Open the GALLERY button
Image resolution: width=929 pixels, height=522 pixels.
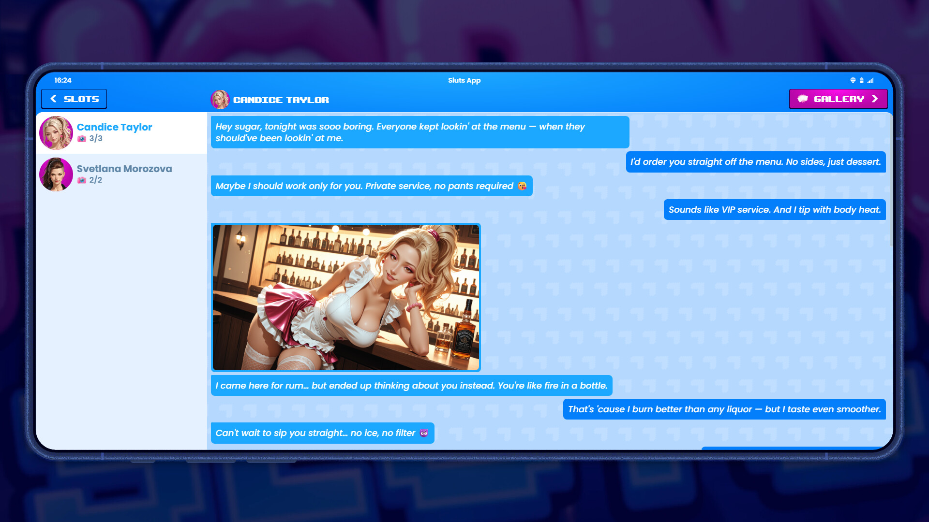tap(838, 99)
